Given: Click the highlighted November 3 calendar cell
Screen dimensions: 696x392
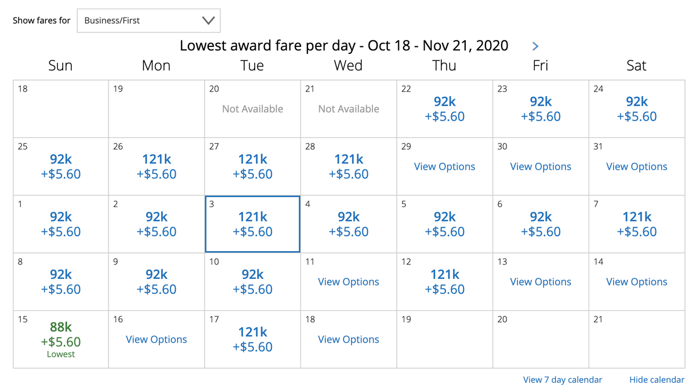Looking at the screenshot, I should pos(252,224).
